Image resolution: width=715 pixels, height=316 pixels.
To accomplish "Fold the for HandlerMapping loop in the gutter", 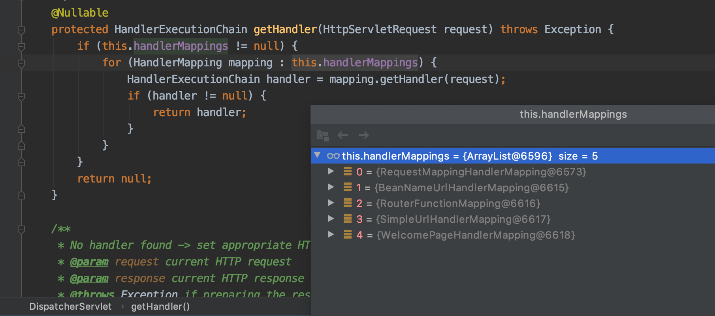I will coord(21,63).
